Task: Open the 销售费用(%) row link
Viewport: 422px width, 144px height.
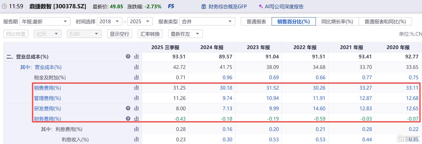Action: pos(47,88)
